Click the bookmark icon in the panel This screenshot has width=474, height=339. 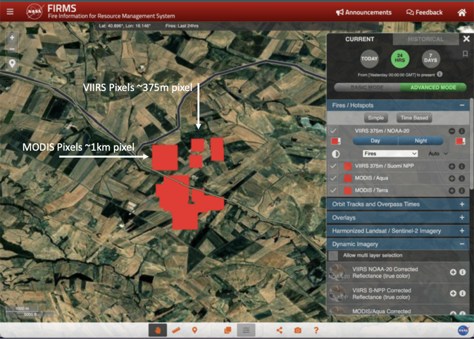tap(465, 54)
